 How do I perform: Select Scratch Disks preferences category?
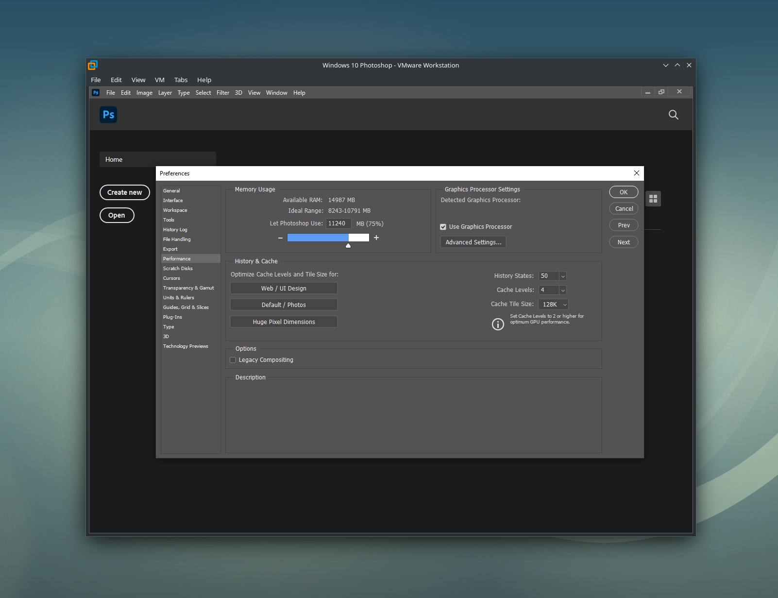[x=178, y=269]
